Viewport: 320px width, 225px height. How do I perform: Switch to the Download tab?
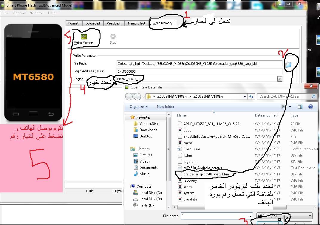click(93, 23)
